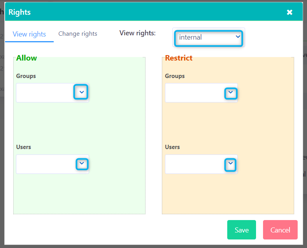Viewport: 307px width, 248px height.
Task: Open the View rights 'internal' dropdown
Action: point(209,38)
